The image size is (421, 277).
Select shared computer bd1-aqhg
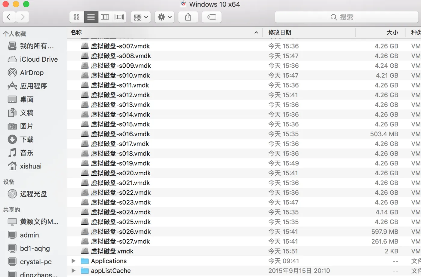33,248
